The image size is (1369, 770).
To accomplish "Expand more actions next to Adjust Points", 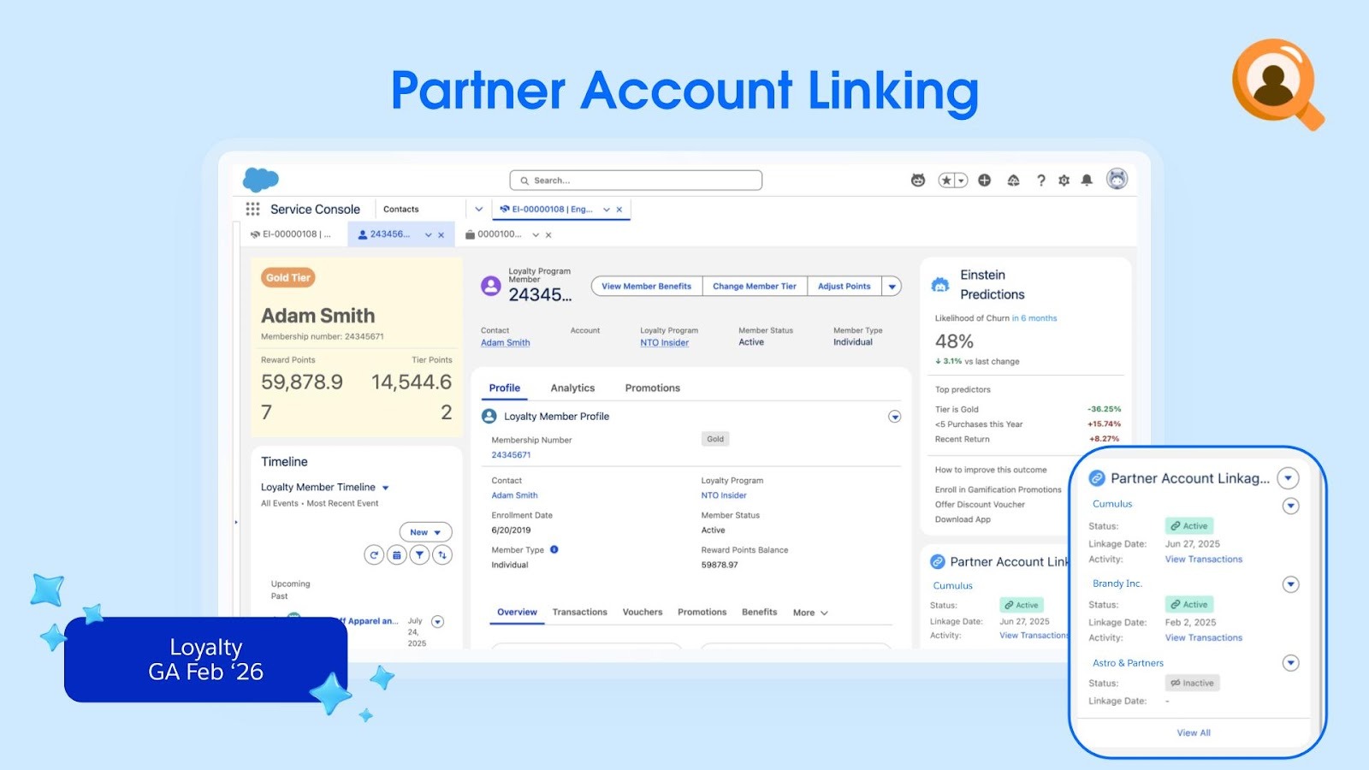I will (892, 287).
